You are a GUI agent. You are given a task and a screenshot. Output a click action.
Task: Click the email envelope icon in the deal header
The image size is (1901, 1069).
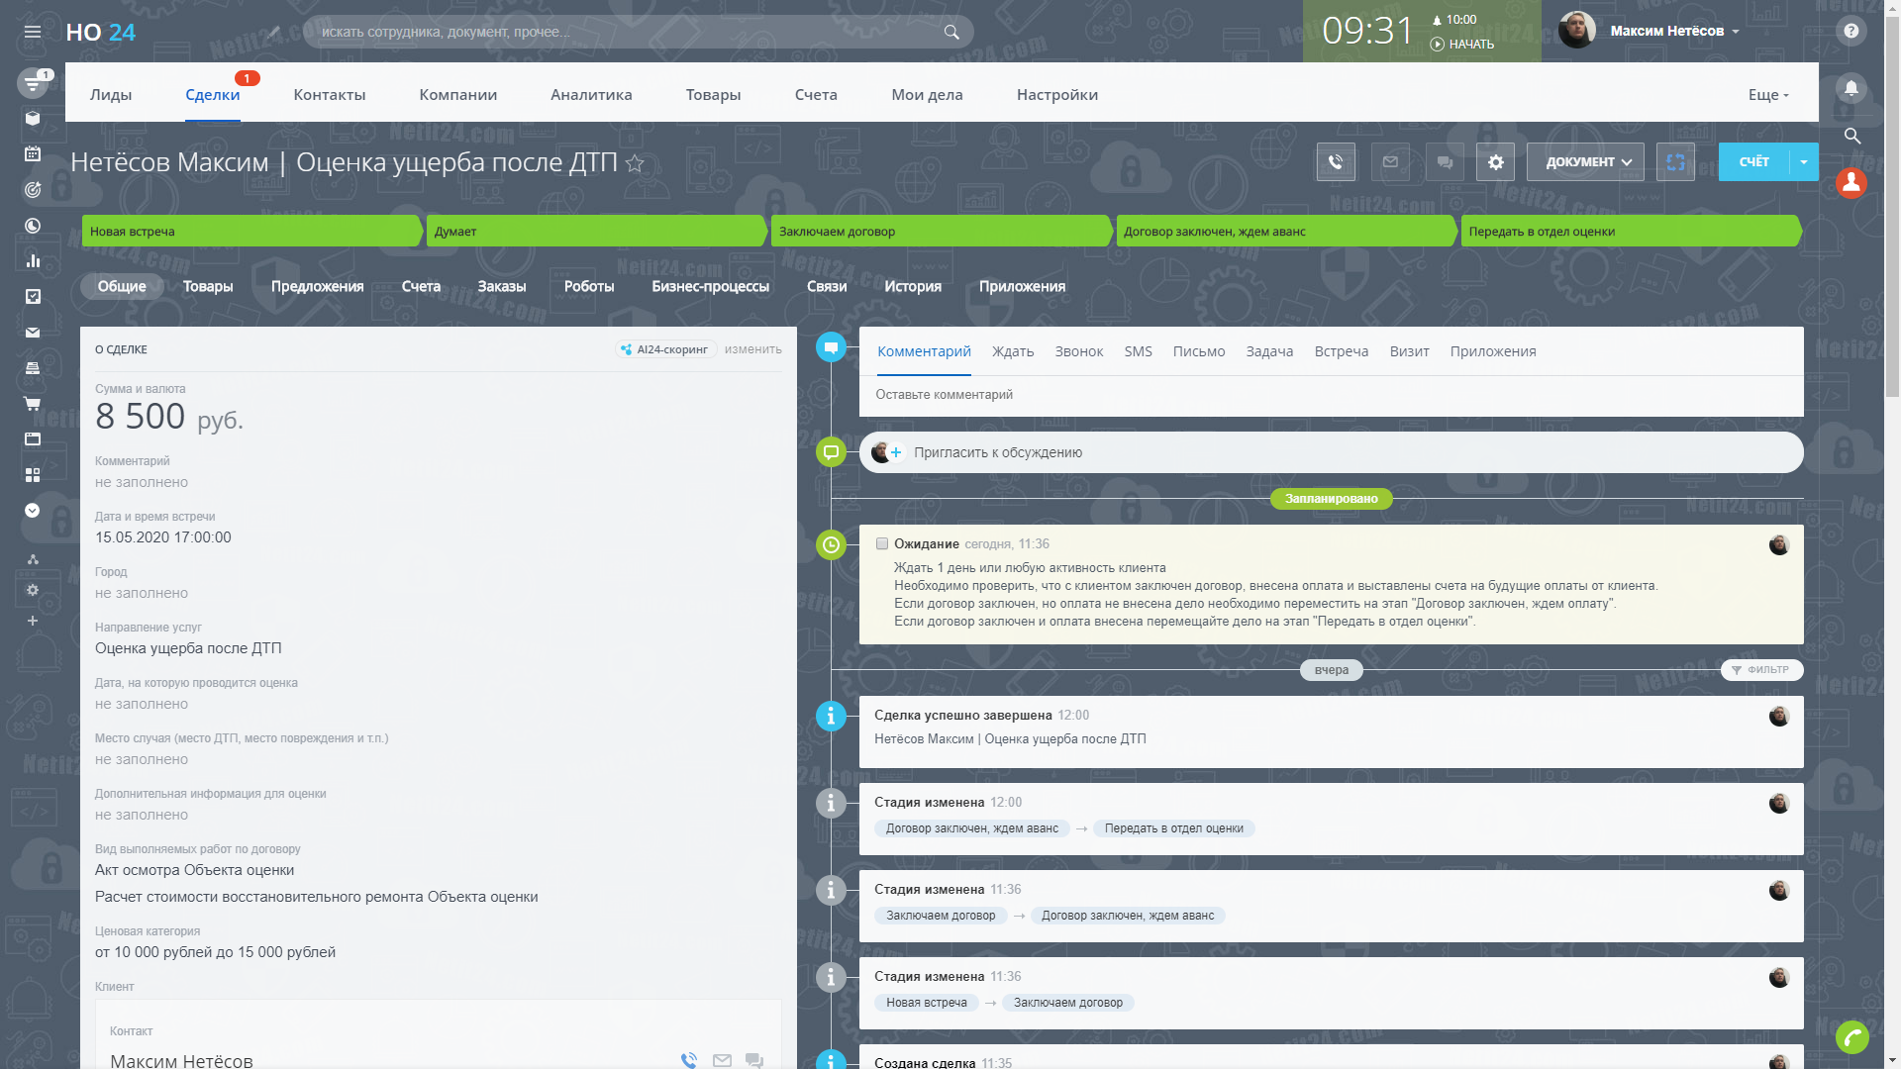pos(1390,162)
